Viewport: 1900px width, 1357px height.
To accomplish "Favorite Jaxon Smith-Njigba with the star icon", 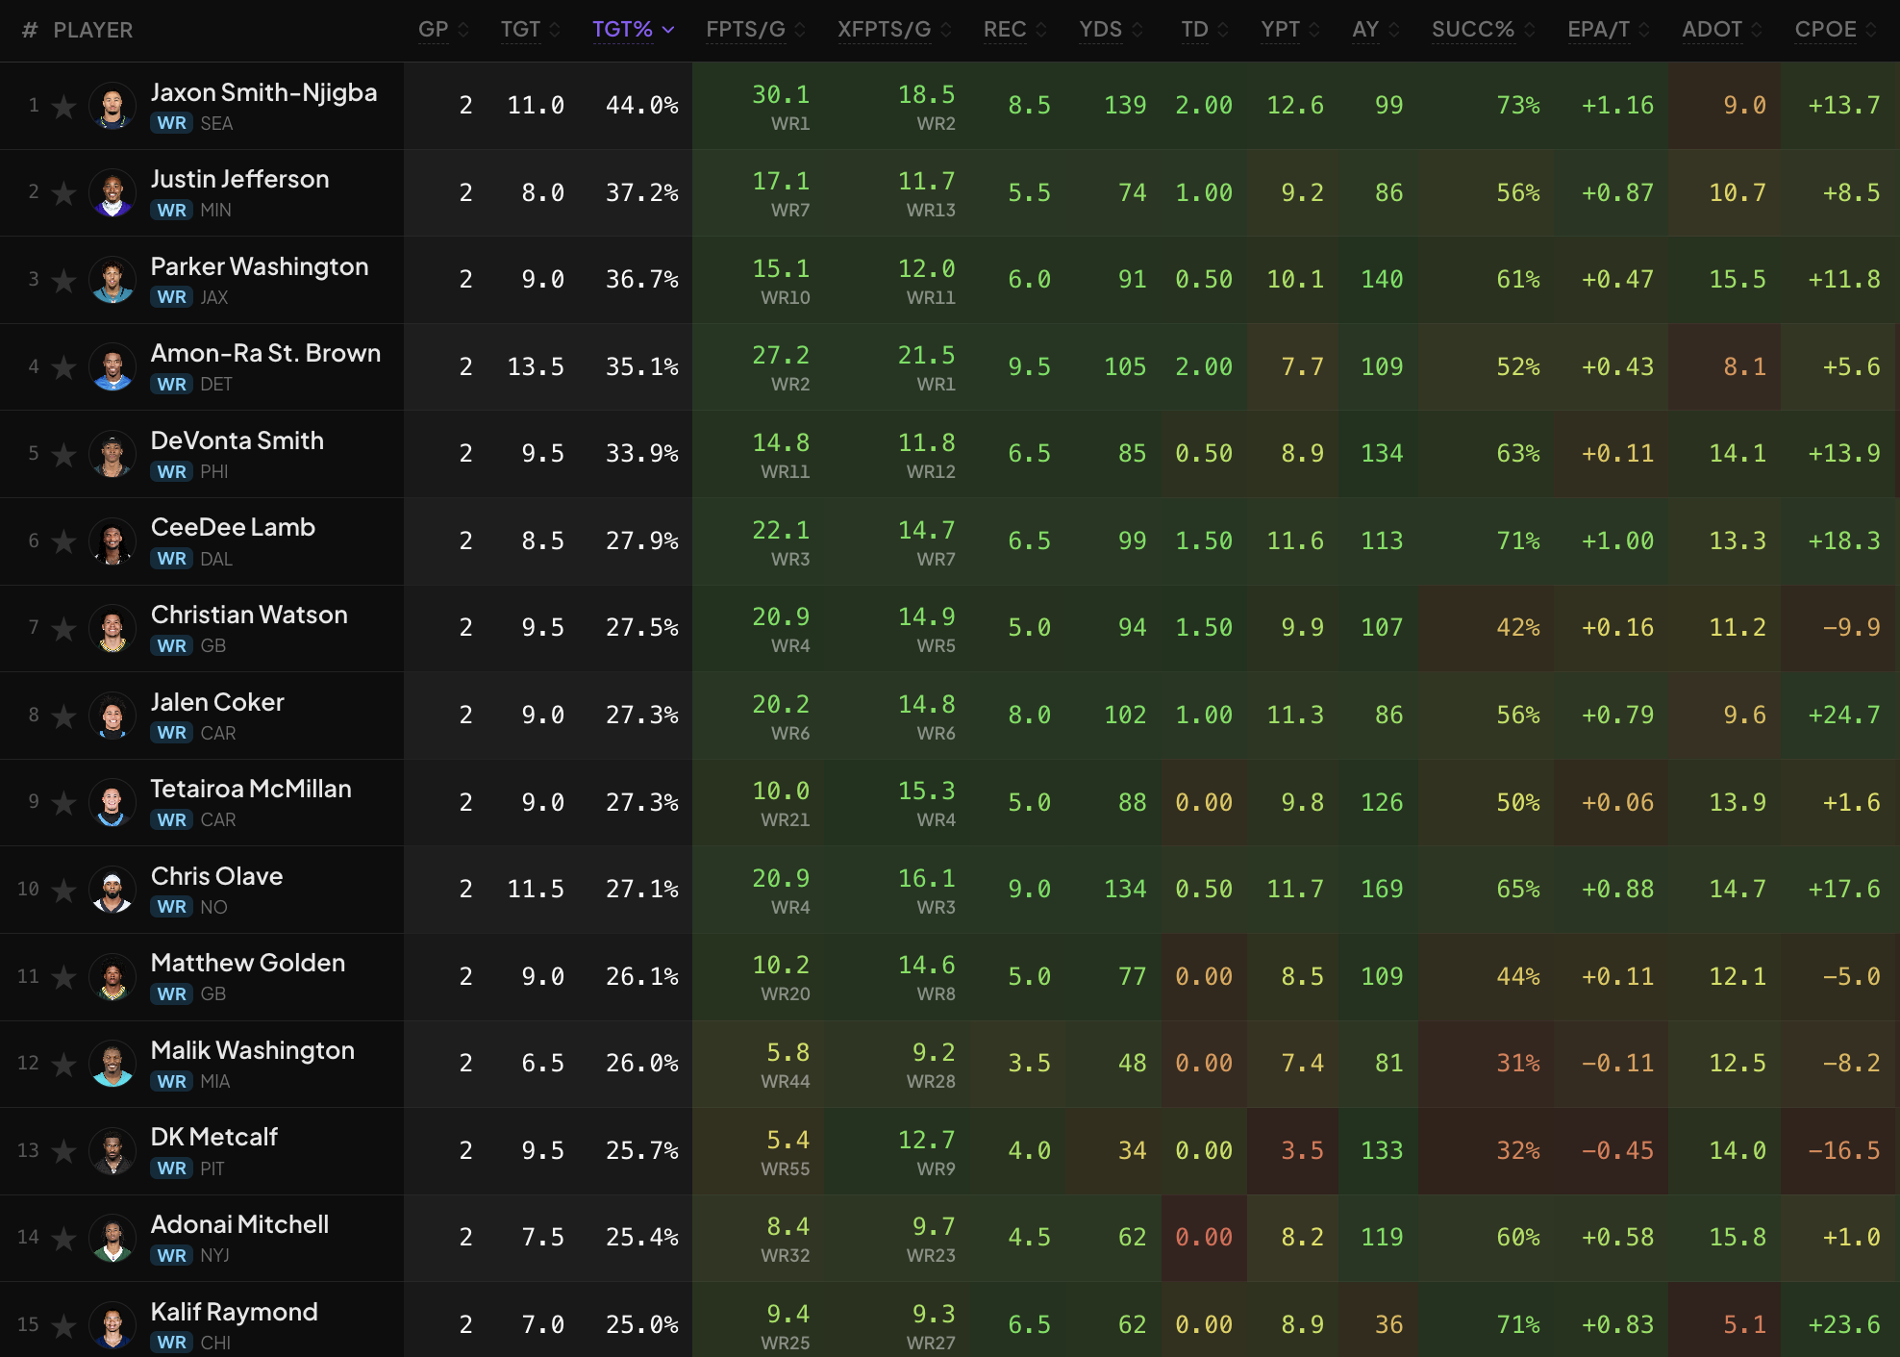I will point(63,106).
